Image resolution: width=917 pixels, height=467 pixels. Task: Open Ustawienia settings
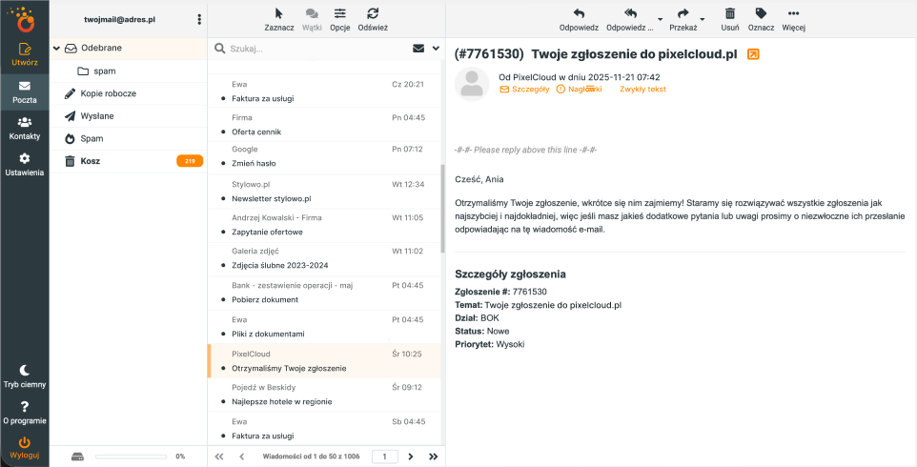click(25, 158)
